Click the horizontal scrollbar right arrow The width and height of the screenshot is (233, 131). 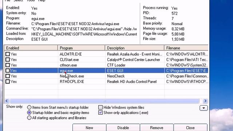point(205,101)
